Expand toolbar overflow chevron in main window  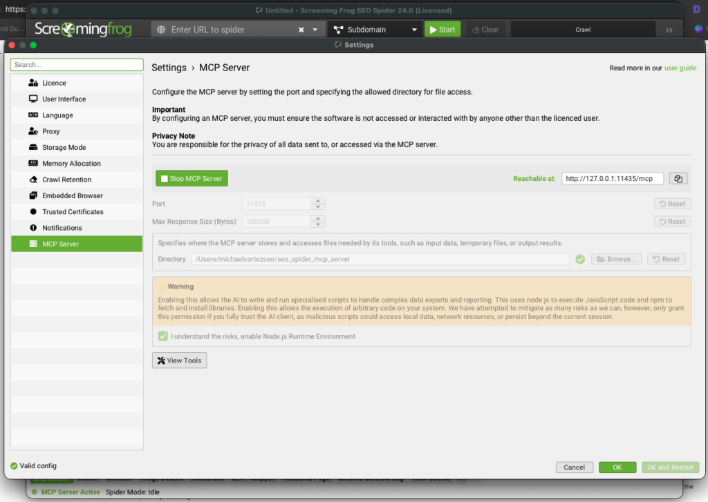[669, 30]
